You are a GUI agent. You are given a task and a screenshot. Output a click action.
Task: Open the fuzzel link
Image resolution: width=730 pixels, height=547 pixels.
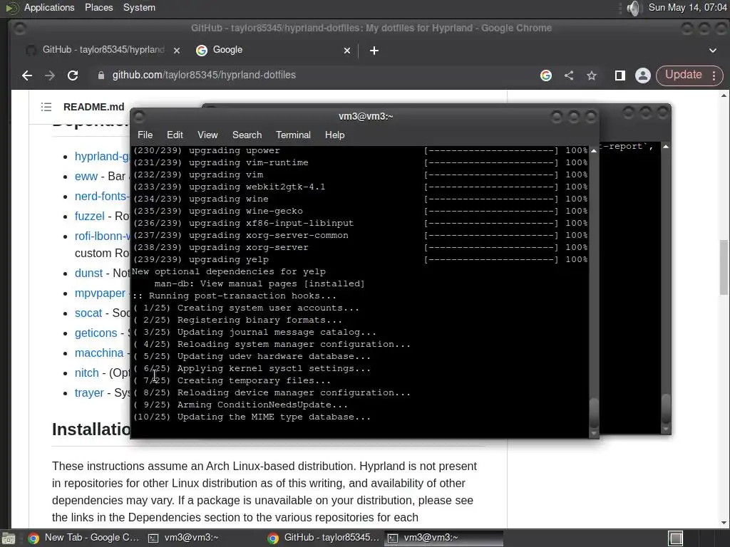(89, 217)
